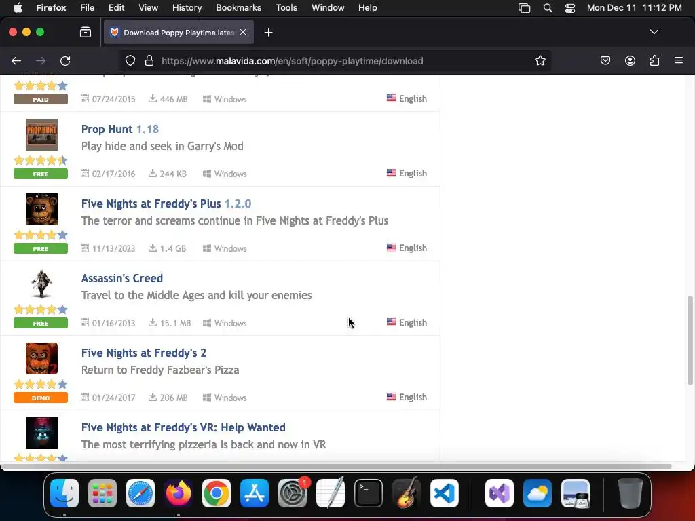Open Weather app from the Dock

[538, 493]
